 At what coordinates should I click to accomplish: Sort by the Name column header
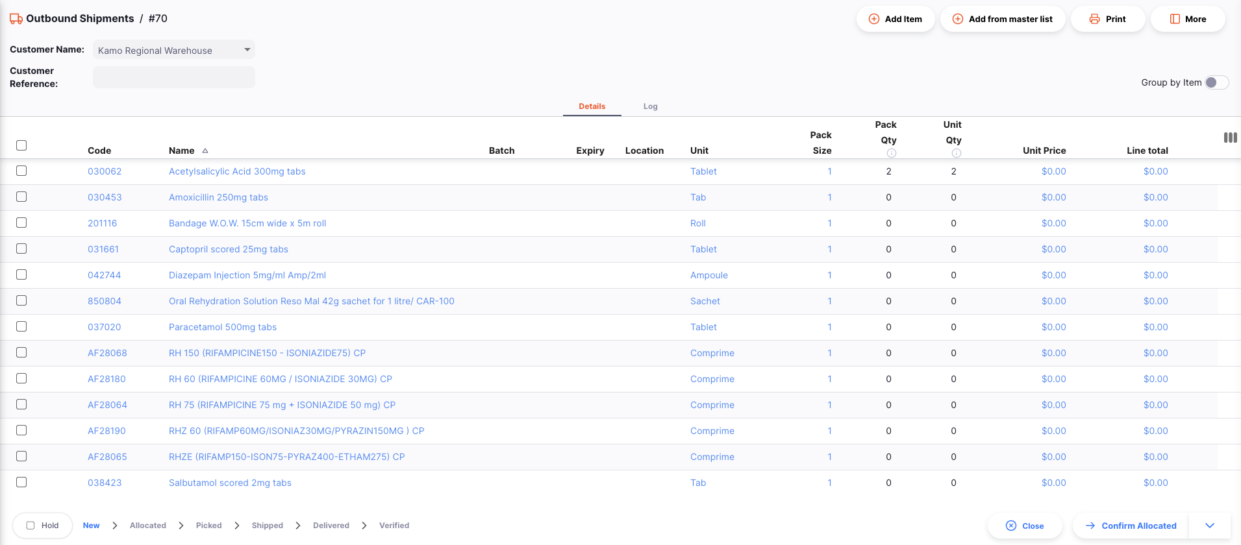coord(182,151)
